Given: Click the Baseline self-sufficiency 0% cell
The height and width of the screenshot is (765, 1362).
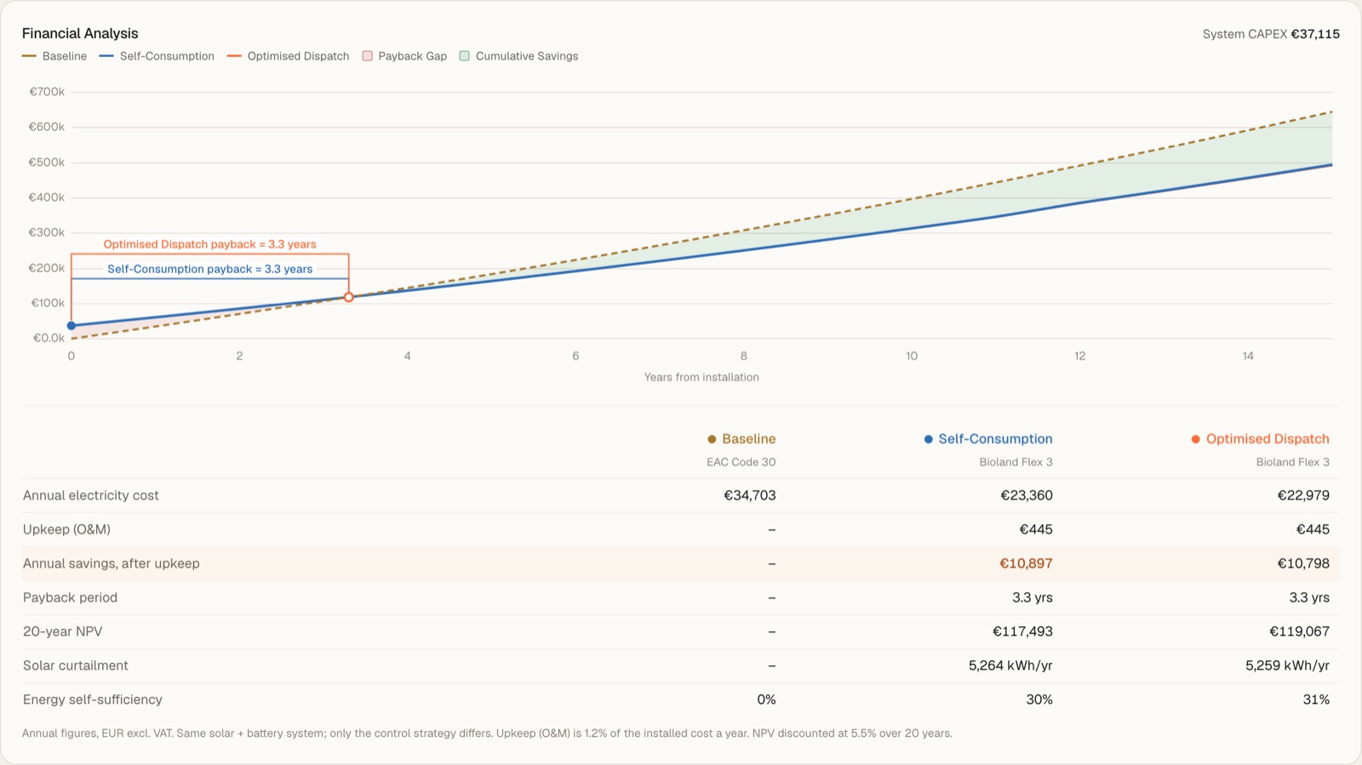Looking at the screenshot, I should (766, 699).
